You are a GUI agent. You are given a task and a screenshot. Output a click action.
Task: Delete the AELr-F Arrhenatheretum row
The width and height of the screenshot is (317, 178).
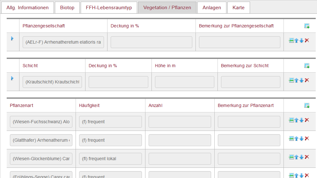click(307, 40)
